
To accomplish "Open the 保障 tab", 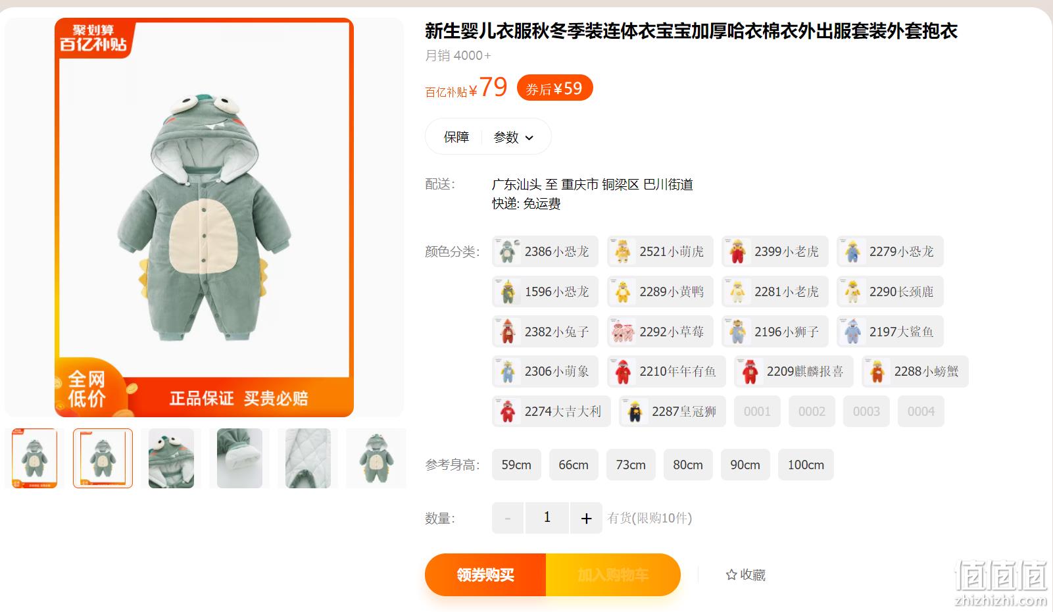I will [456, 137].
